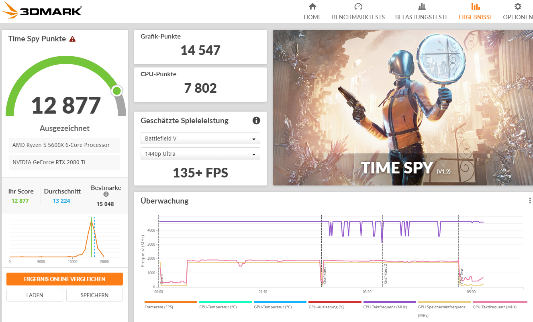Click Ergebnis online vergleichen button
The width and height of the screenshot is (533, 322).
click(x=65, y=279)
